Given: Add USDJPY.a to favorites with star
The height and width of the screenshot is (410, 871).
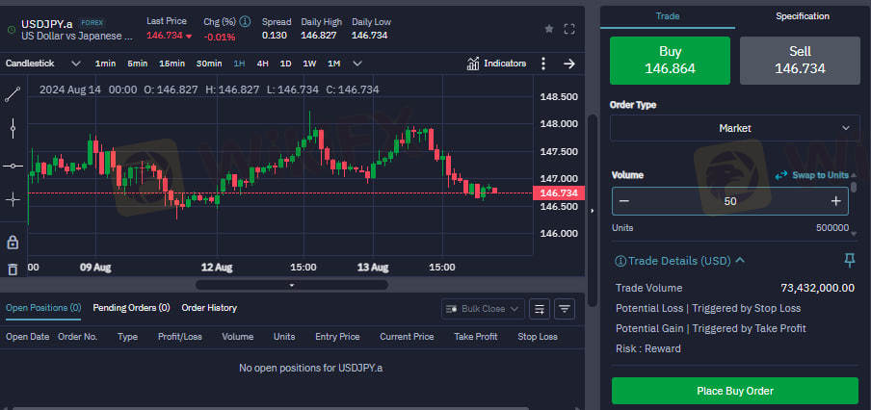Looking at the screenshot, I should click(549, 29).
